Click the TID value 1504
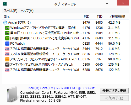Image resolution: width=131 pixels, height=105 pixels. 99,33
